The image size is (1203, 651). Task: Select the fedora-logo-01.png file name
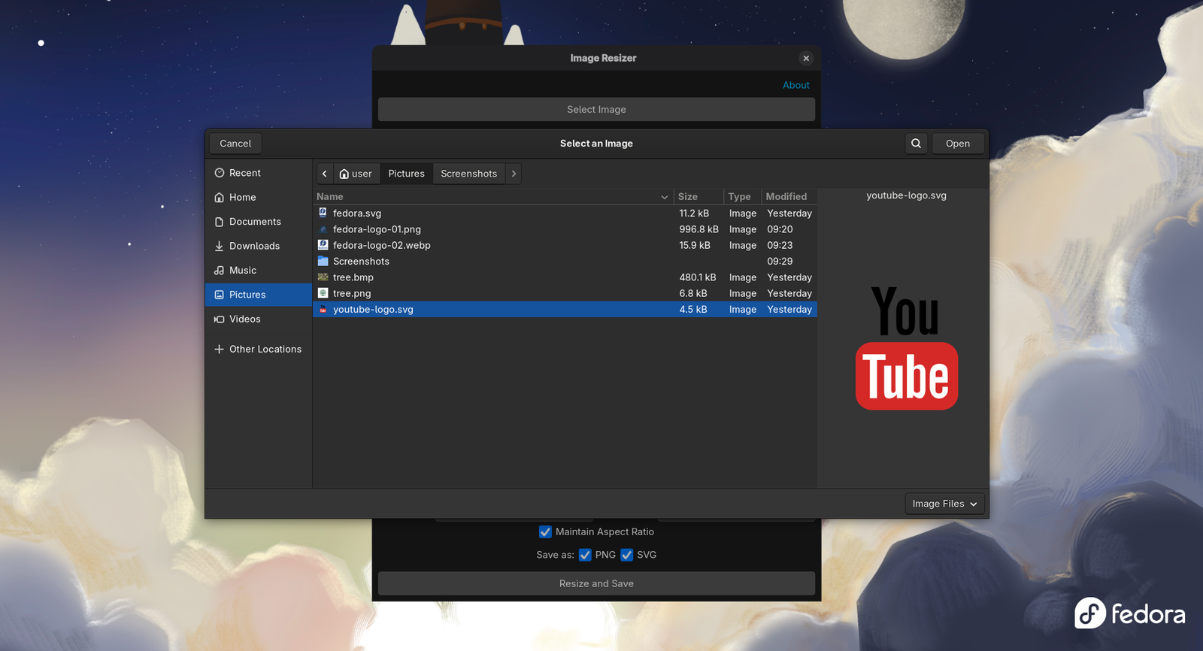377,229
